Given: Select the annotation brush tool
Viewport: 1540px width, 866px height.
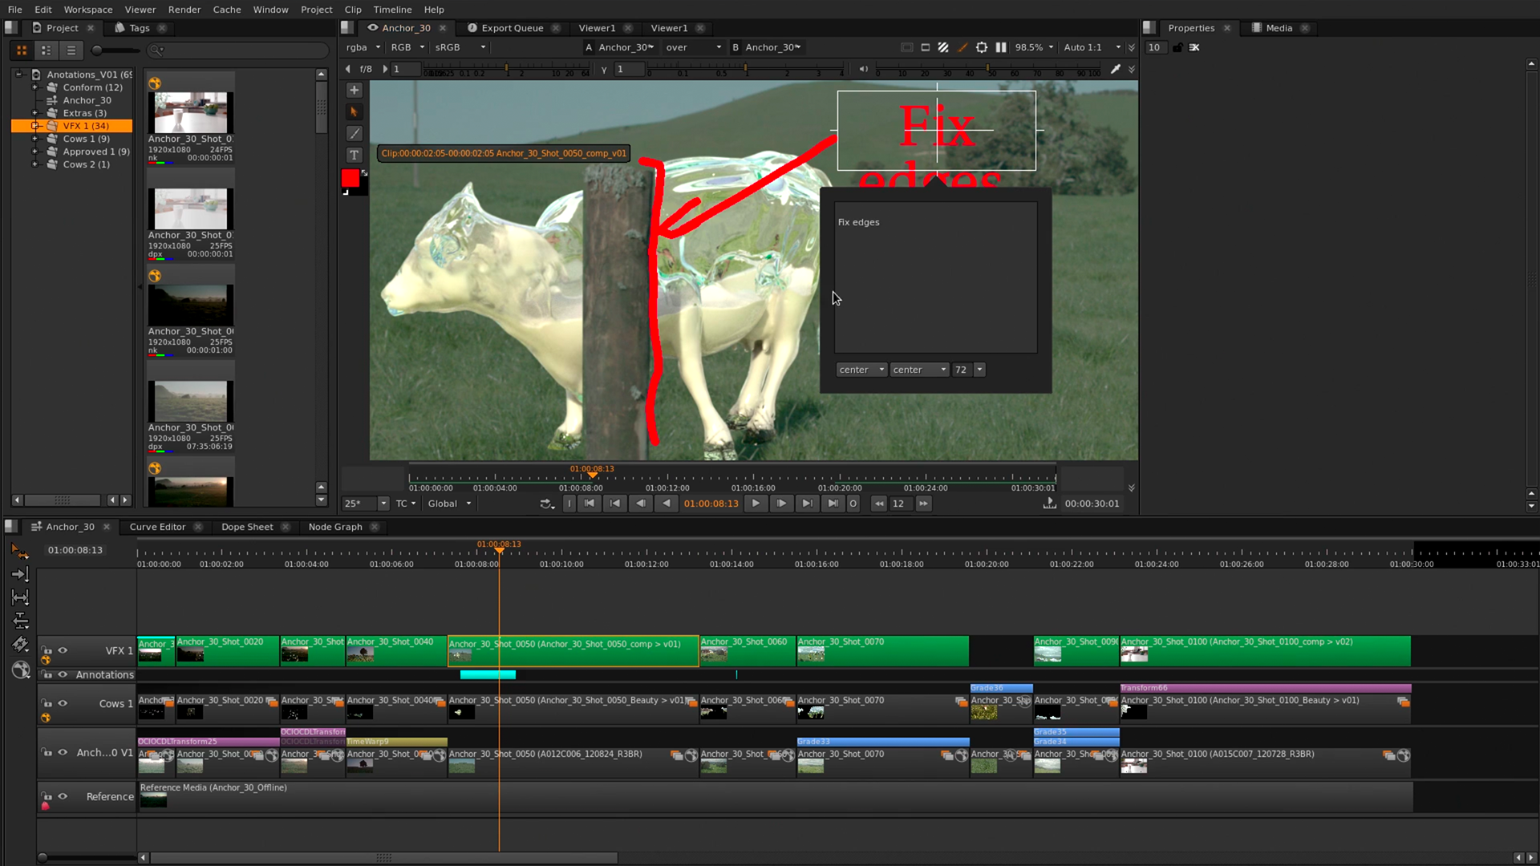Looking at the screenshot, I should click(354, 133).
